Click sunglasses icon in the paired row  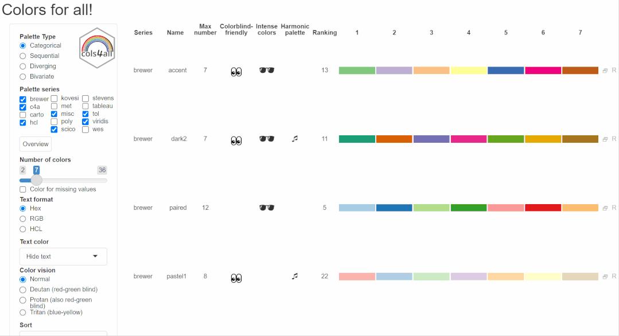click(267, 208)
